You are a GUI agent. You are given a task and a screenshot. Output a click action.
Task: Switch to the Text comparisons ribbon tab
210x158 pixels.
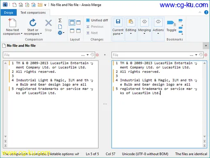[33, 13]
